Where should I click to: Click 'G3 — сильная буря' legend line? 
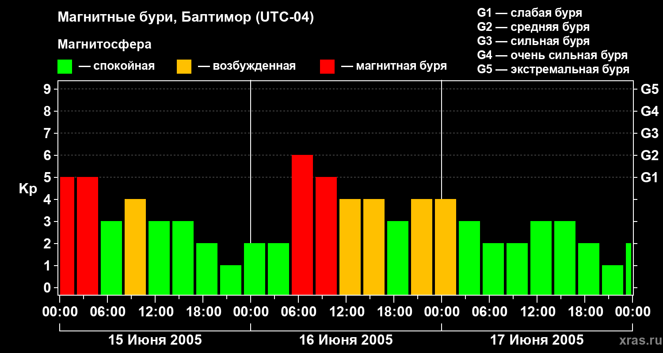pos(533,41)
